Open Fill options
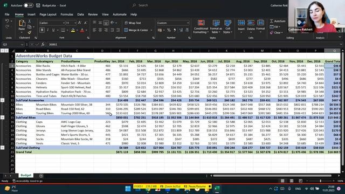The width and height of the screenshot is (345, 194). (x=275, y=27)
